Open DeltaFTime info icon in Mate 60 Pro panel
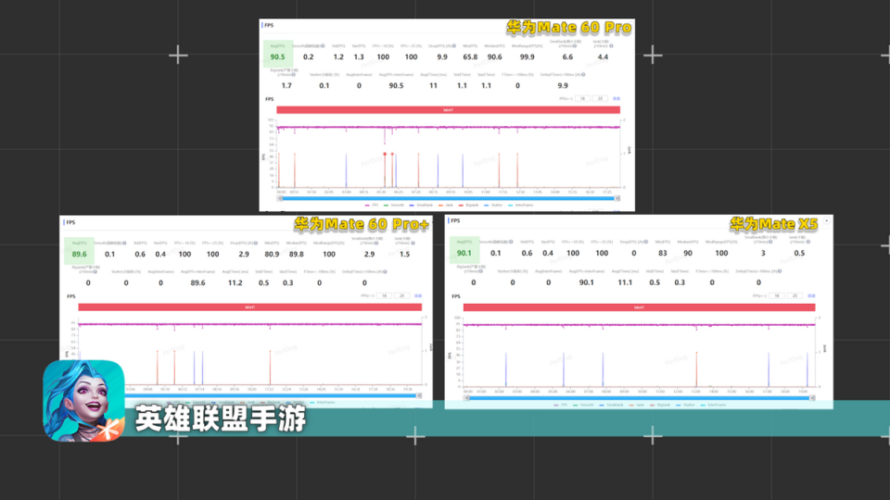This screenshot has width=890, height=500. coord(583,74)
